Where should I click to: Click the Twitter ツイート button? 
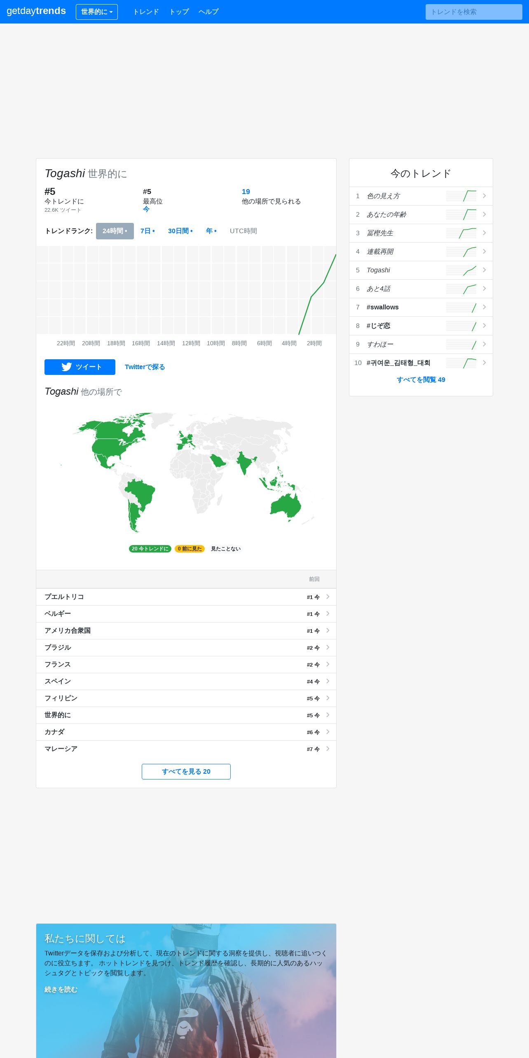coord(80,367)
